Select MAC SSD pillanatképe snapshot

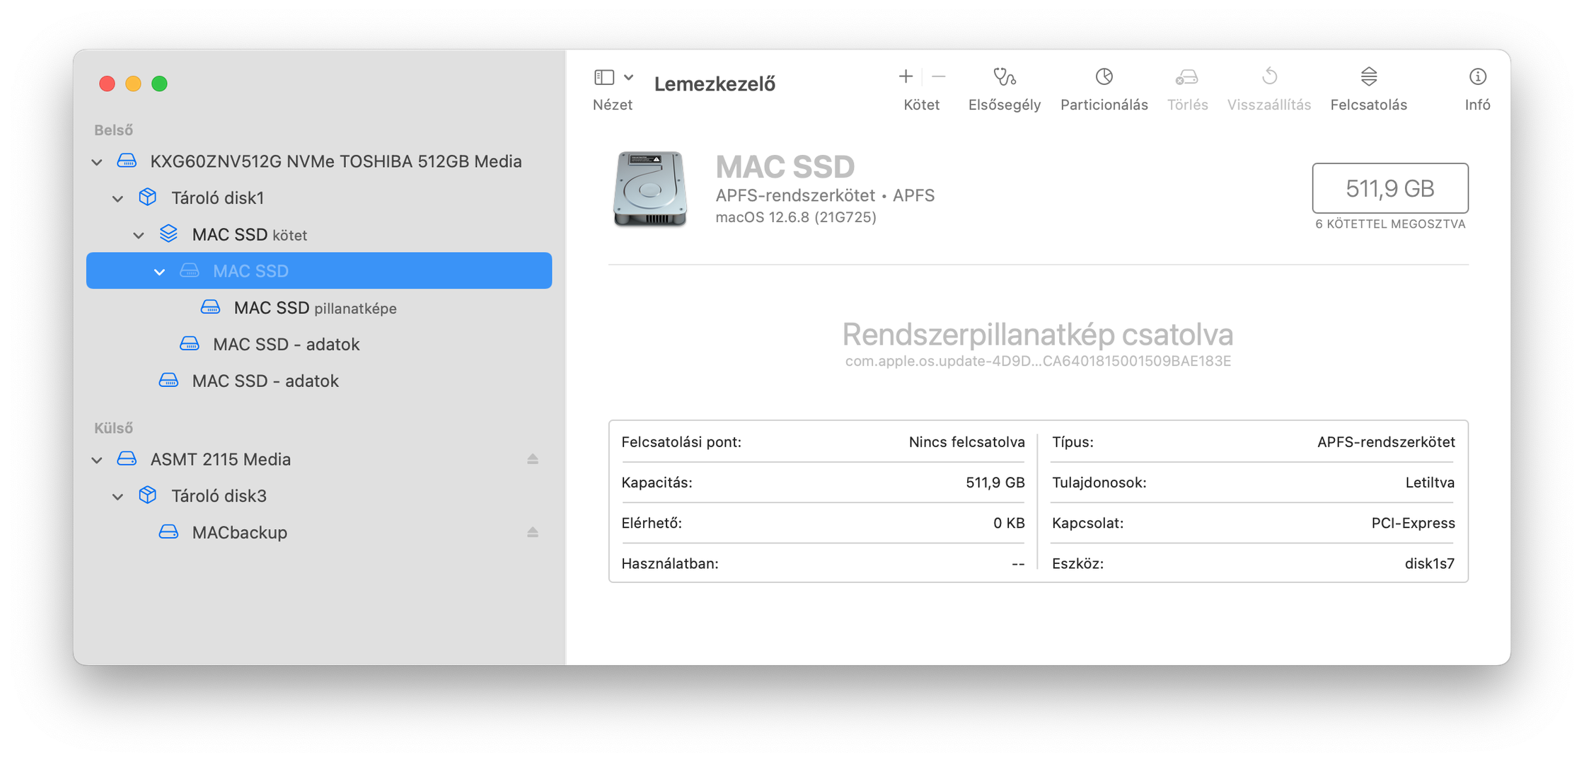pyautogui.click(x=319, y=308)
